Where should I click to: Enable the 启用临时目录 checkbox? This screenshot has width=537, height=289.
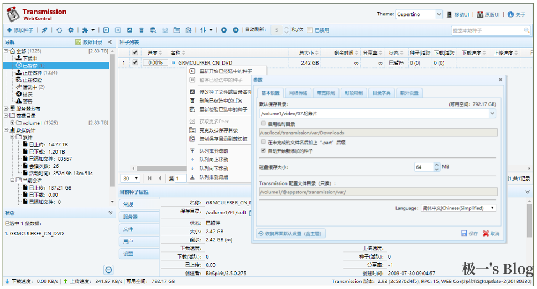tap(263, 123)
